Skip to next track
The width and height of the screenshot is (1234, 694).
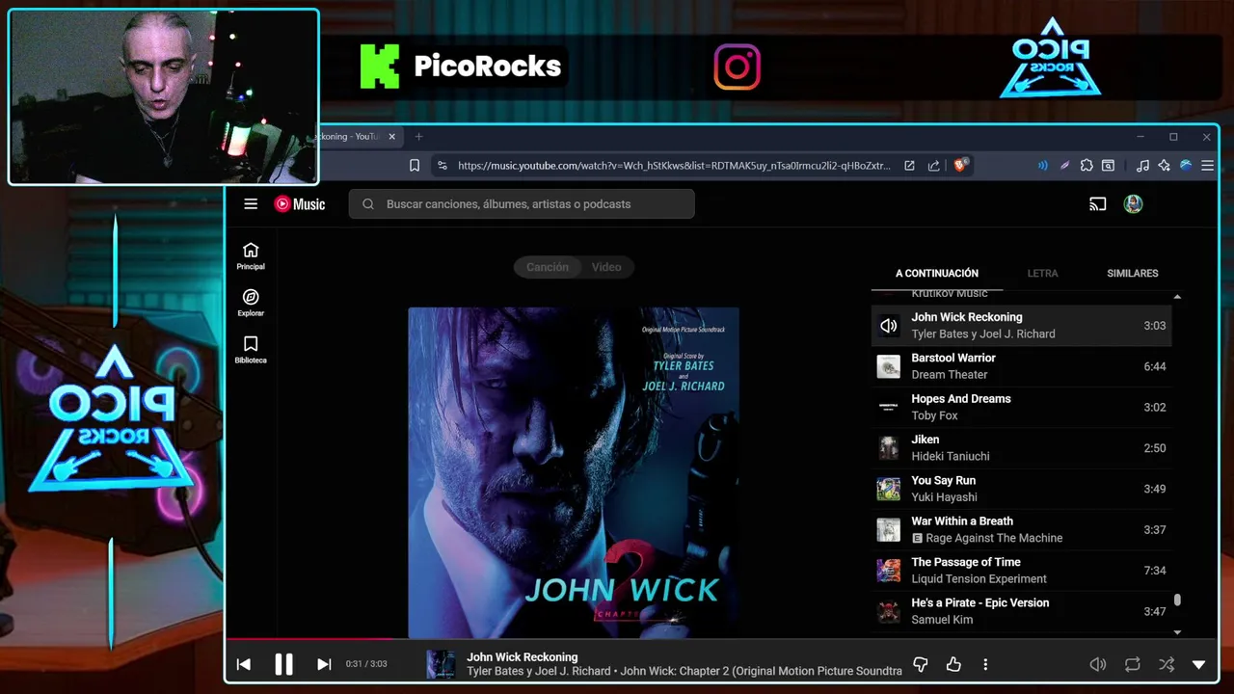[x=324, y=664]
